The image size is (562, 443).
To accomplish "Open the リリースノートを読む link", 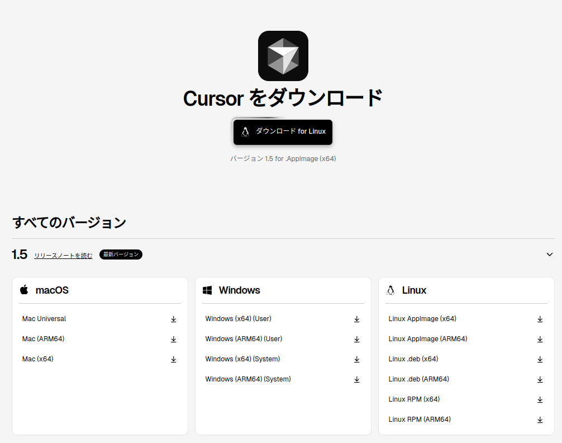I will point(63,255).
